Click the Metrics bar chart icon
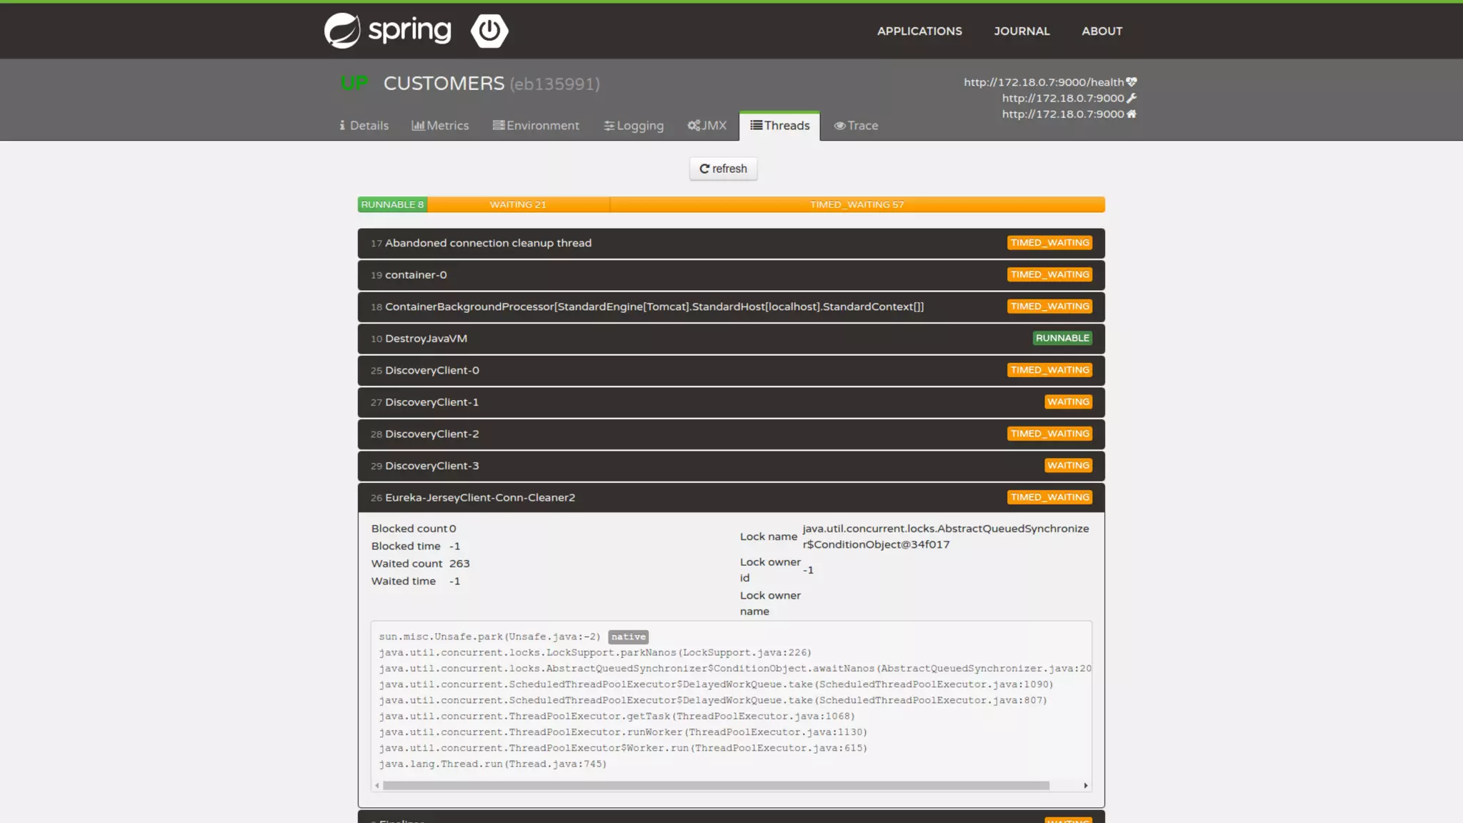The height and width of the screenshot is (823, 1463). 418,125
